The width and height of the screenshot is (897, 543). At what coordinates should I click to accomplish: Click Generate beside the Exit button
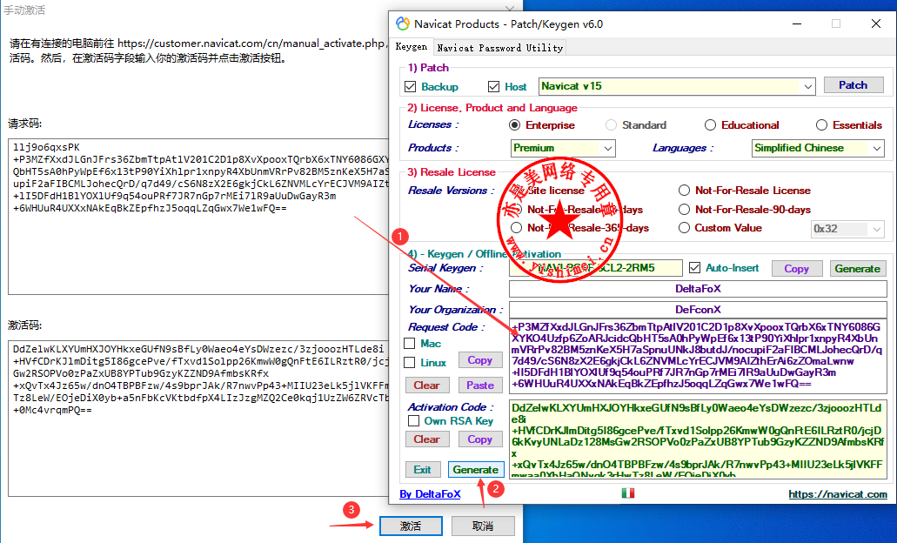pos(476,469)
